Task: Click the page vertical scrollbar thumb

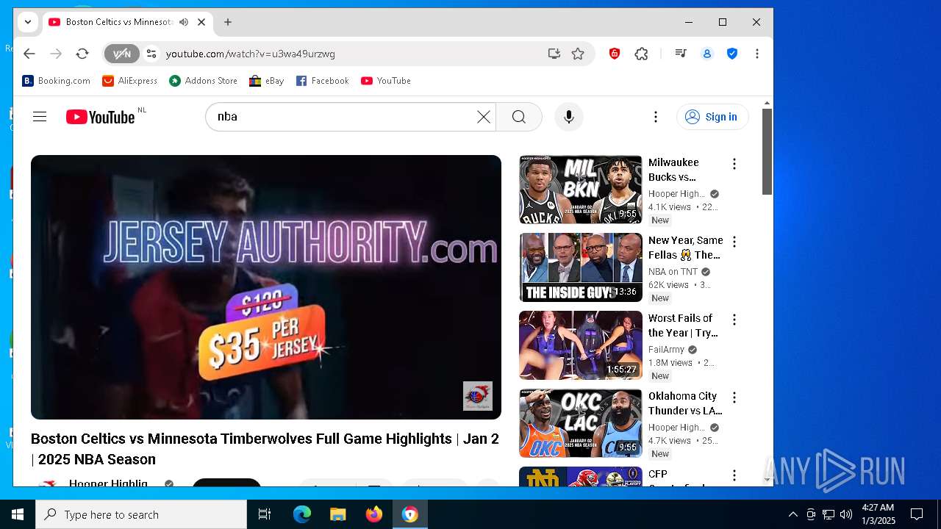Action: [768, 152]
